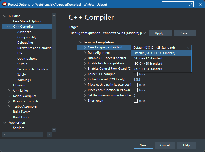Expand C++ Language Standard property row
The width and height of the screenshot is (205, 152).
85,47
